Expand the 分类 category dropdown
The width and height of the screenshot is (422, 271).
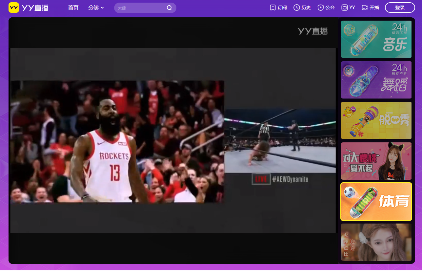coord(96,8)
